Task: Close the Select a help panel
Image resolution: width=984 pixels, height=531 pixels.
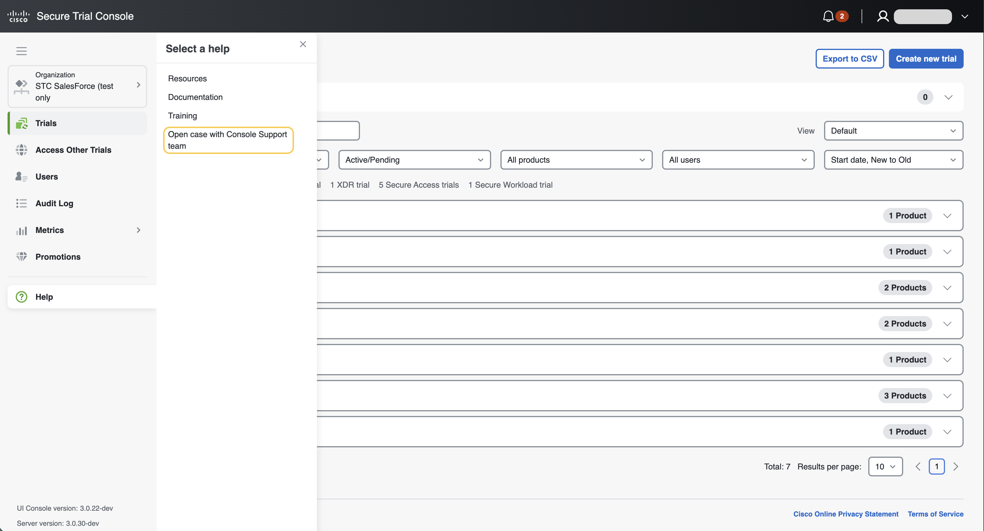Action: coord(303,44)
